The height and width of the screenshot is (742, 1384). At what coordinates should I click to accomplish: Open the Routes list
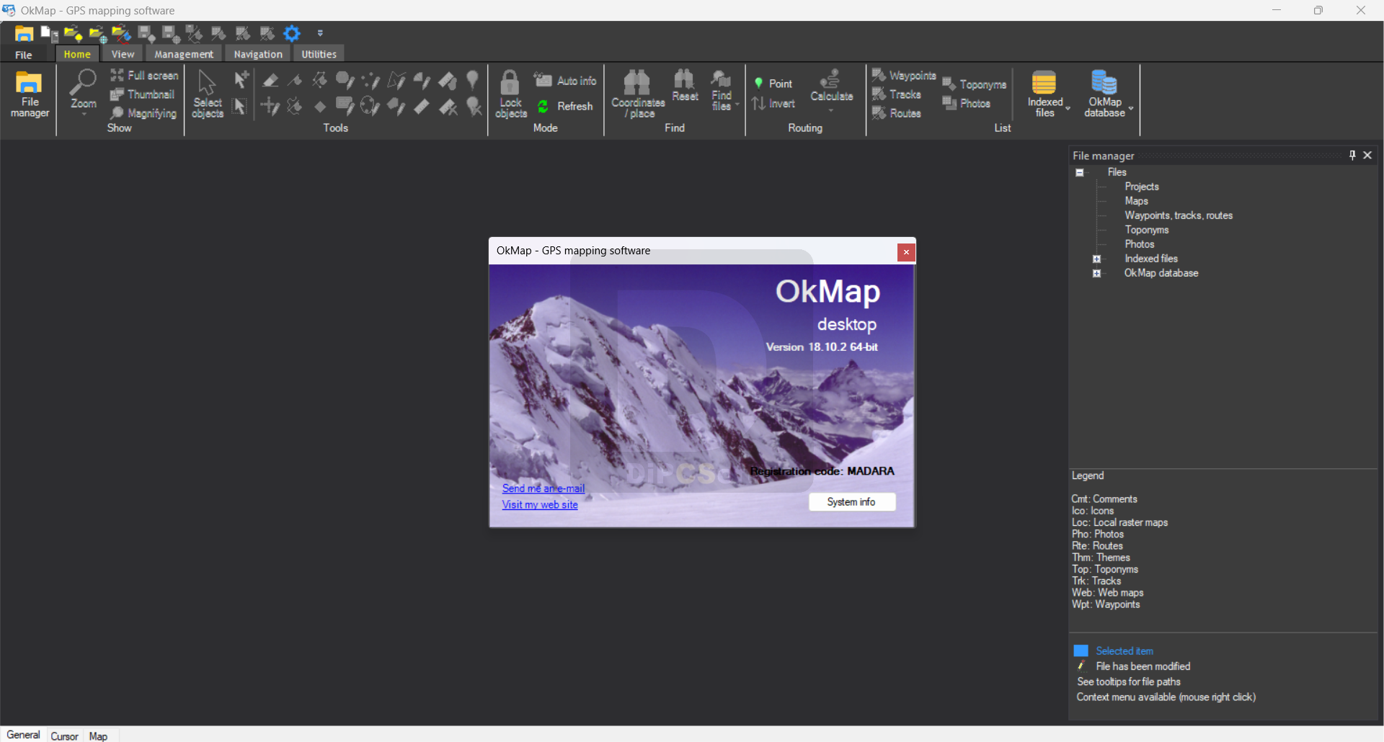coord(897,113)
